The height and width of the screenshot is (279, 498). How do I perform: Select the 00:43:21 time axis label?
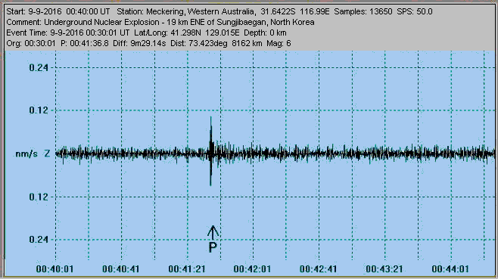384,269
